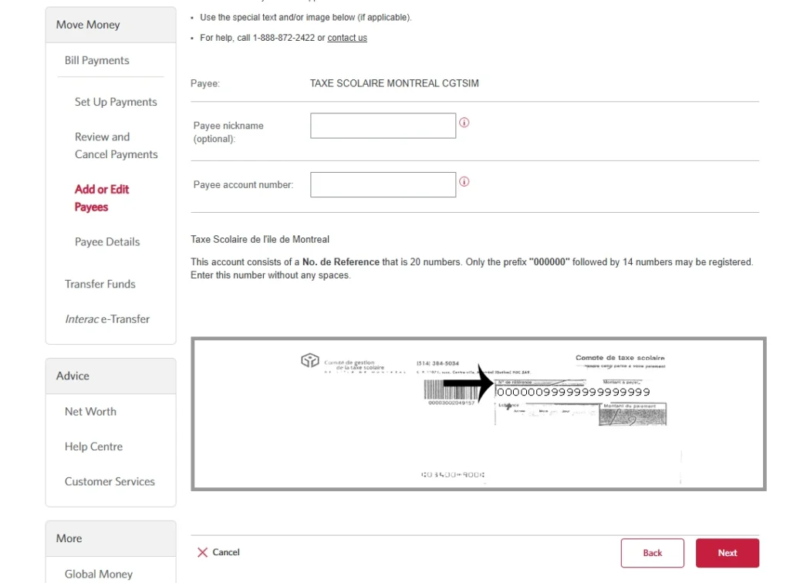Viewport: 790px width, 583px height.
Task: Open Bill Payments in sidebar
Action: 97,60
